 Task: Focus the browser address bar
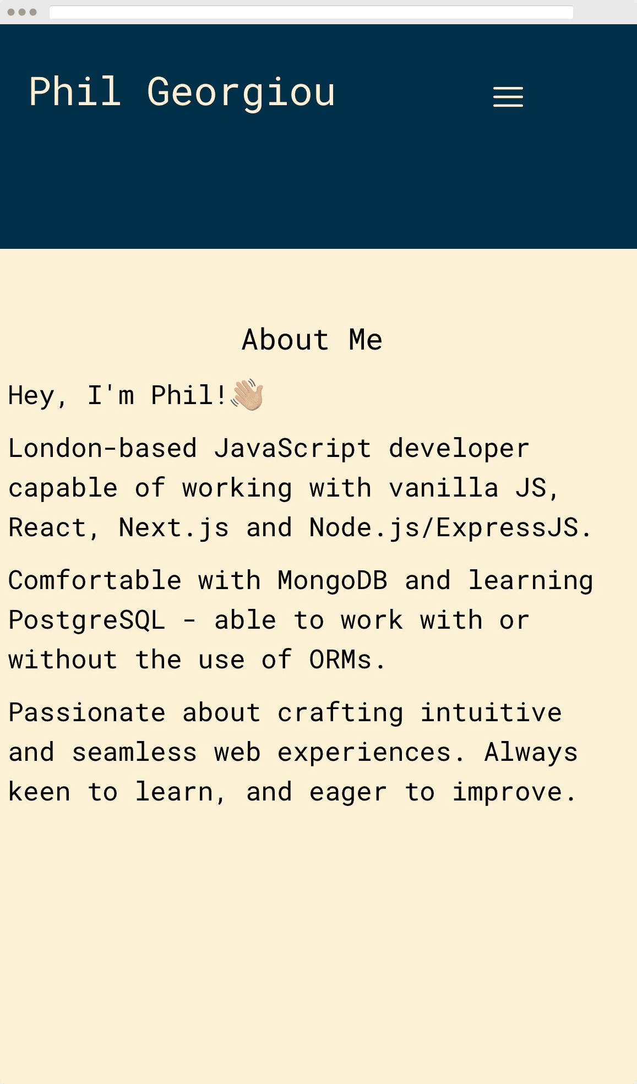311,12
